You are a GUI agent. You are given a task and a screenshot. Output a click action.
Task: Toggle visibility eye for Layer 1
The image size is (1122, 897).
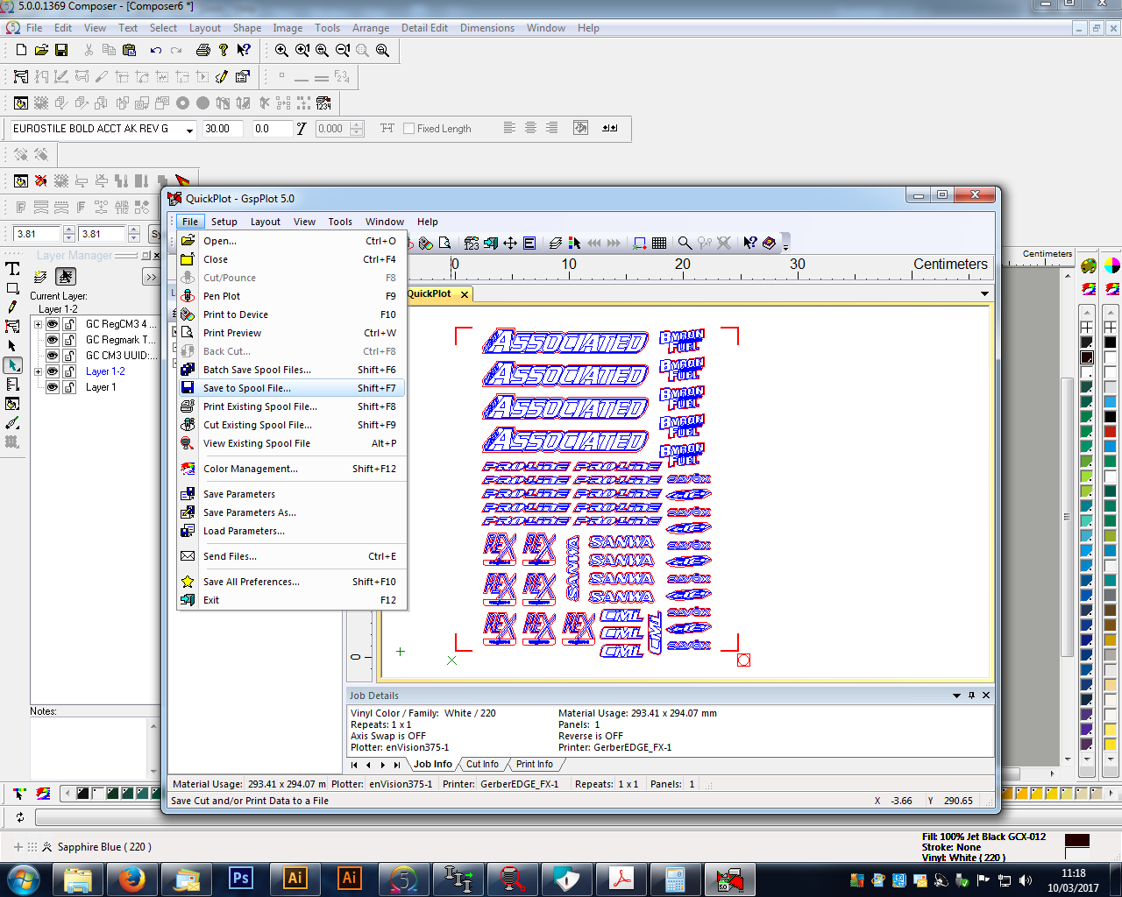(x=53, y=387)
